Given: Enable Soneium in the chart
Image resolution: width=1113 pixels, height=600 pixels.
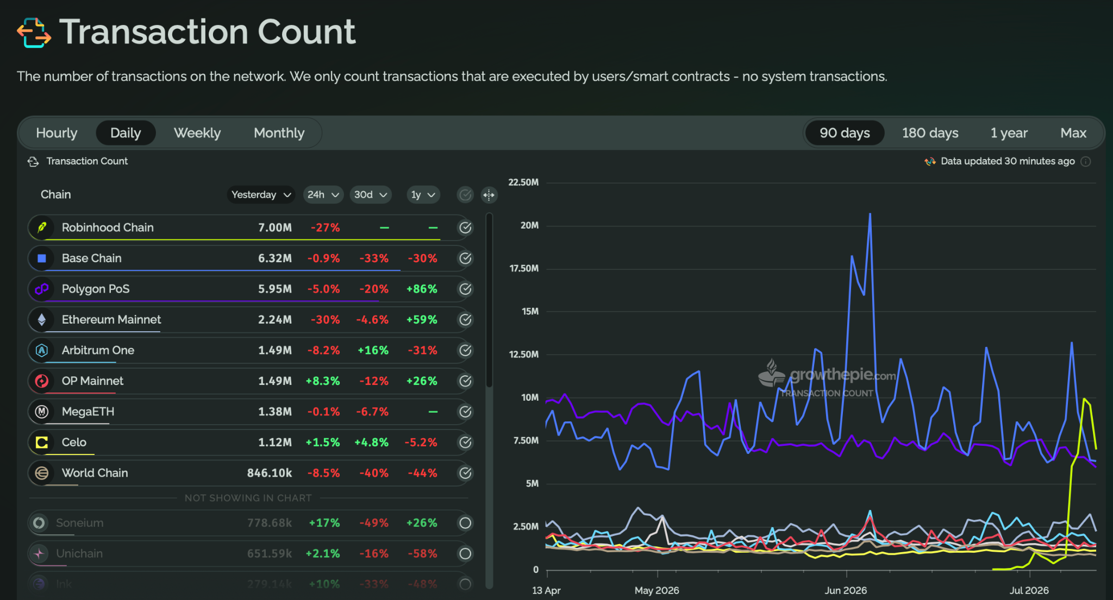Looking at the screenshot, I should [465, 523].
